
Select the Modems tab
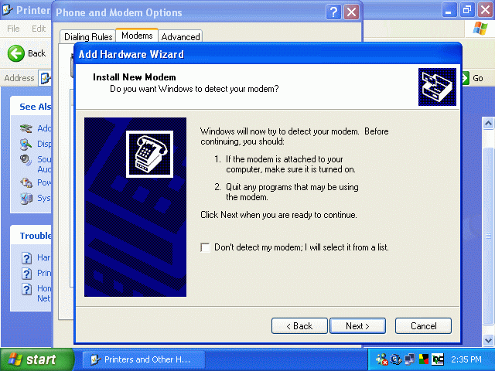pyautogui.click(x=137, y=36)
